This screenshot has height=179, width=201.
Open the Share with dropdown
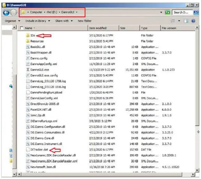pyautogui.click(x=64, y=21)
